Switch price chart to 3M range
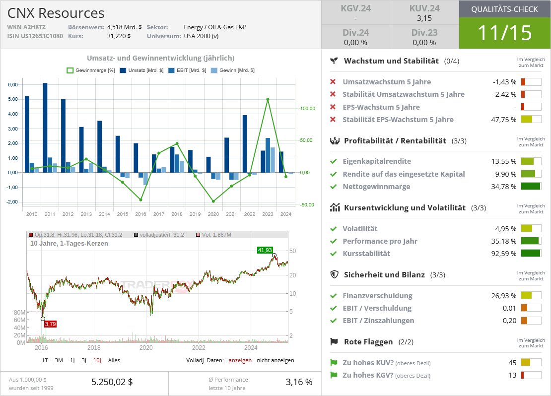This screenshot has width=551, height=396. coord(59,360)
